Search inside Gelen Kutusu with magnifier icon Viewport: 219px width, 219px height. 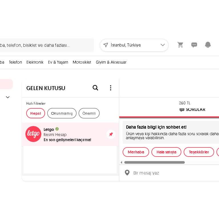[x=96, y=88]
